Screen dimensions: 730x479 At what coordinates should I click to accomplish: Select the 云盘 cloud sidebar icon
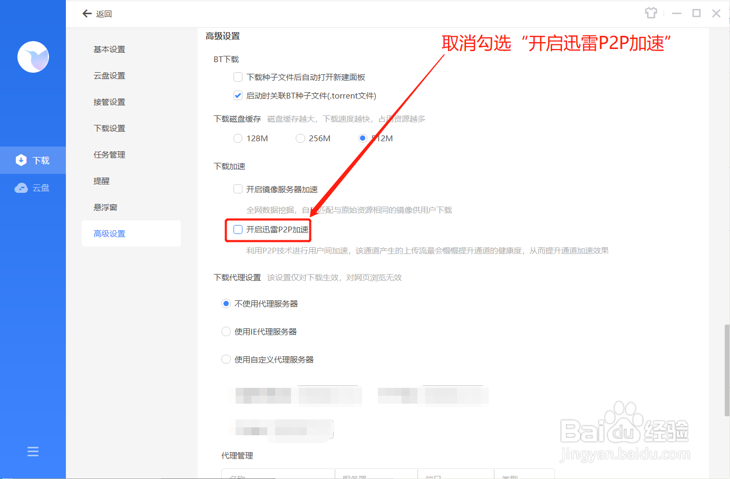click(x=21, y=188)
